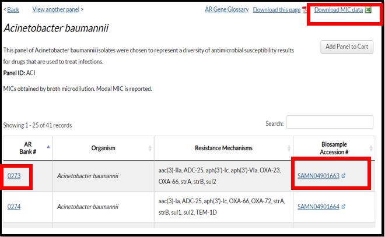Click external link icon next to SAMN04901663
Screen dimensions: 385x237
343,176
